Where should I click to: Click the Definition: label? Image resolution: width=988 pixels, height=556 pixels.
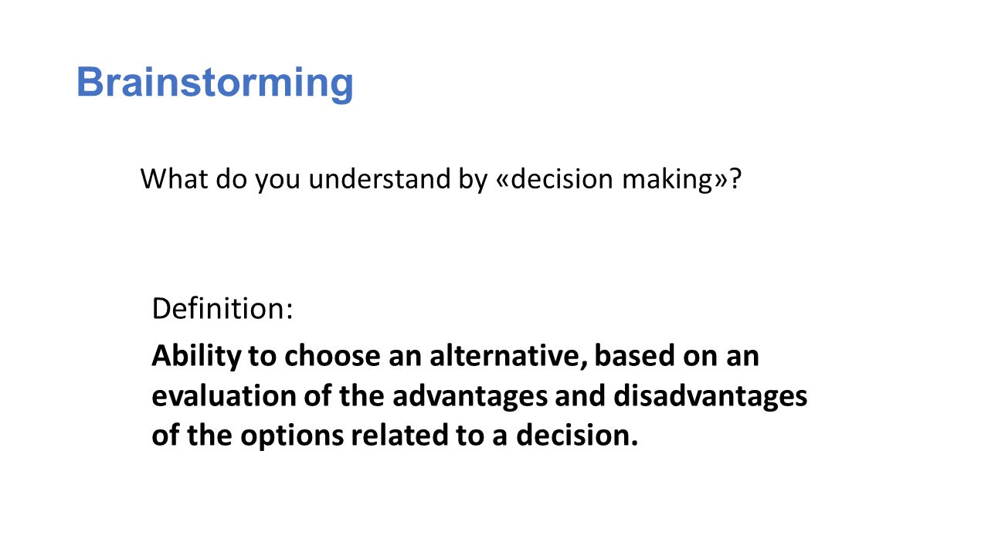(222, 308)
